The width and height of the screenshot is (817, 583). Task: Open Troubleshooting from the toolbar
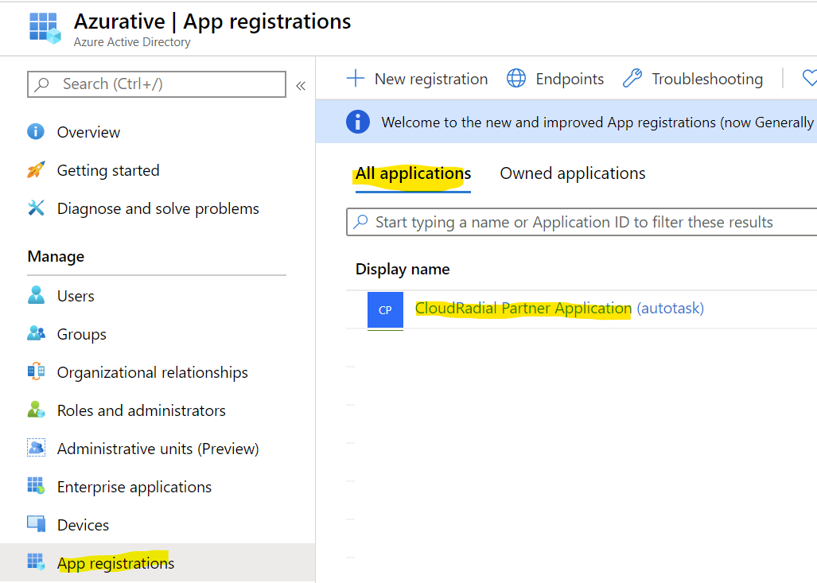[x=707, y=80]
